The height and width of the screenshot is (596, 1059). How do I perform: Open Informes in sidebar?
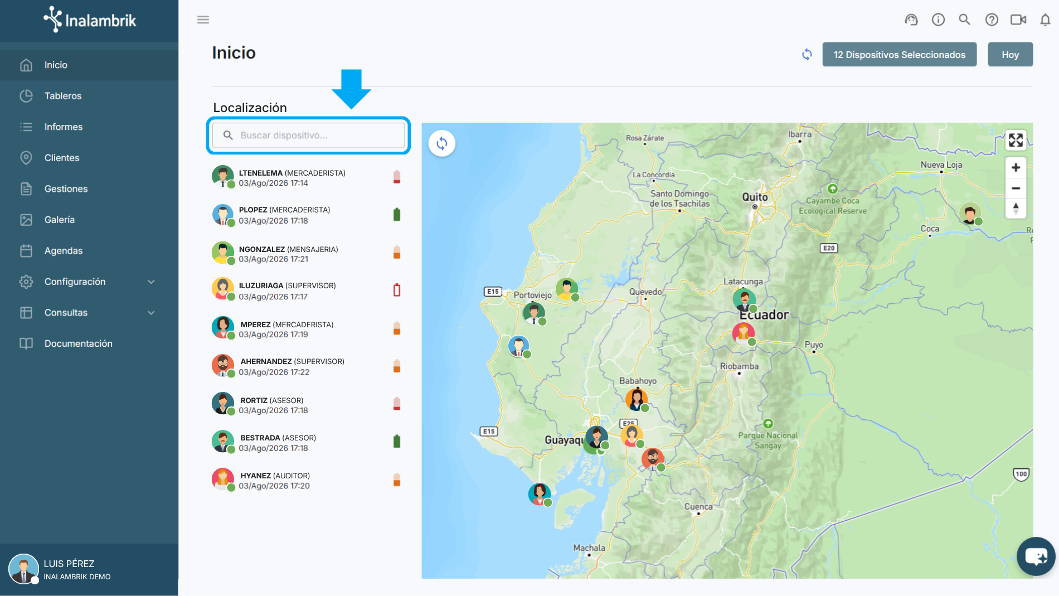[89, 127]
